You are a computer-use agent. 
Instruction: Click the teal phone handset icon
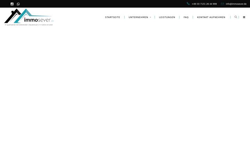[x=188, y=3]
